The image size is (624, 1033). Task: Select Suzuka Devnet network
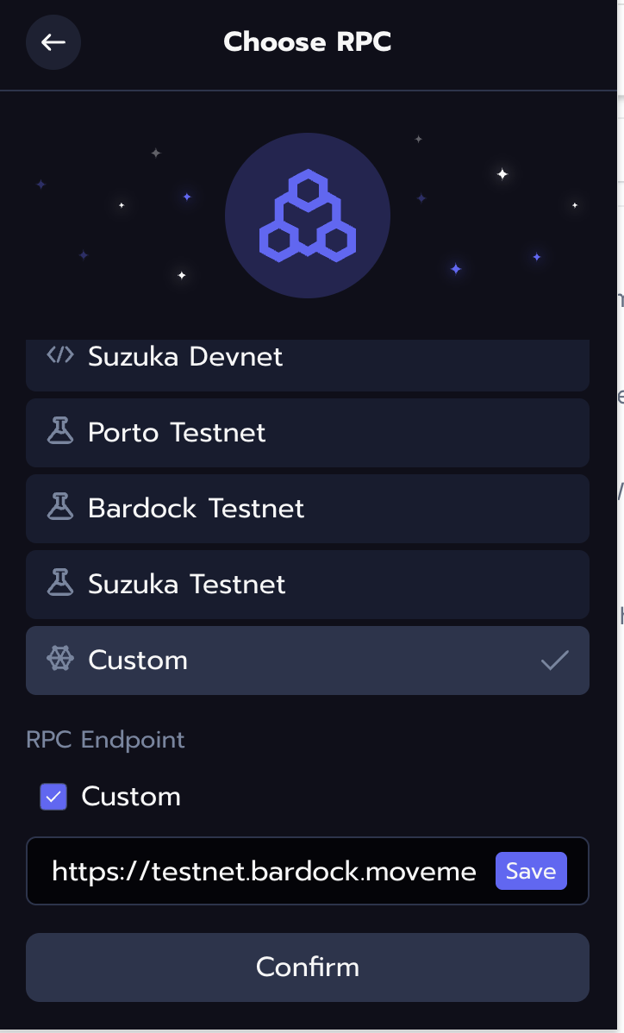click(x=185, y=356)
